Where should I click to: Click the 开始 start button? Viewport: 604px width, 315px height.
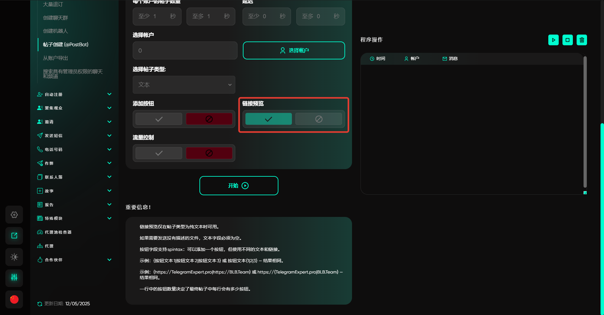[239, 186]
